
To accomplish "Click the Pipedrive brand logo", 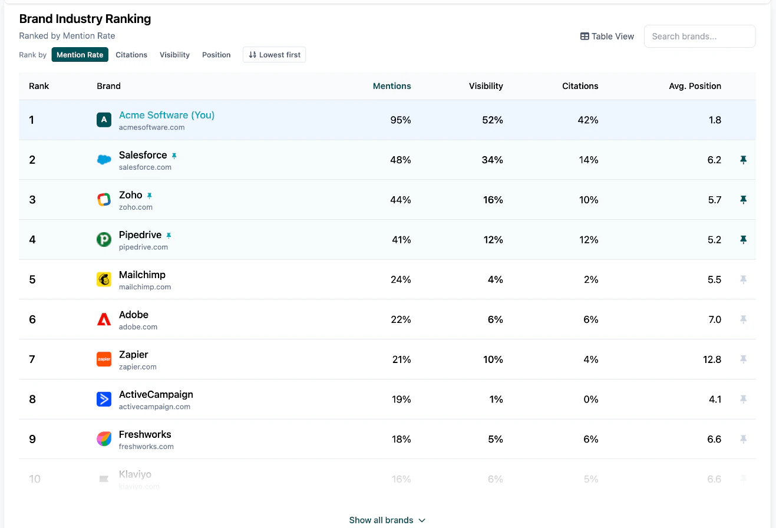I will click(104, 240).
